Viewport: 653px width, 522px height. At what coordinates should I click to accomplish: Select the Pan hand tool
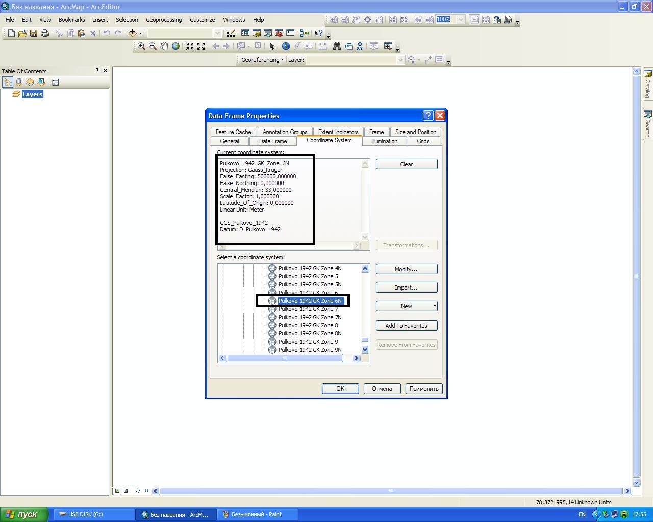pyautogui.click(x=164, y=46)
